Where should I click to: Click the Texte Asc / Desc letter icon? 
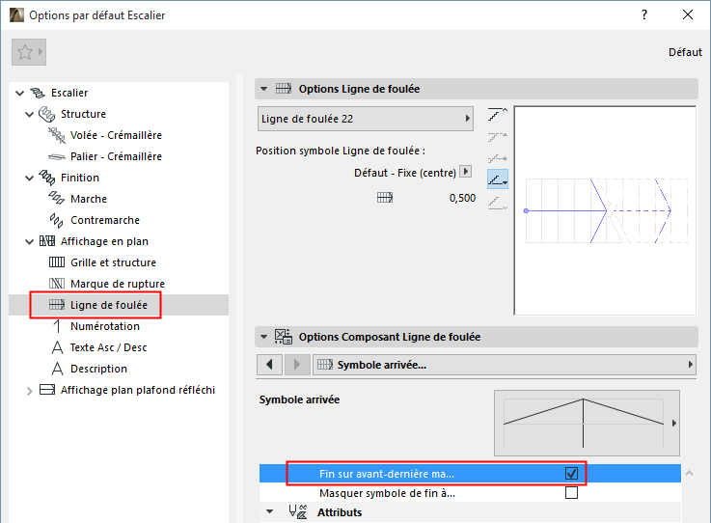57,347
